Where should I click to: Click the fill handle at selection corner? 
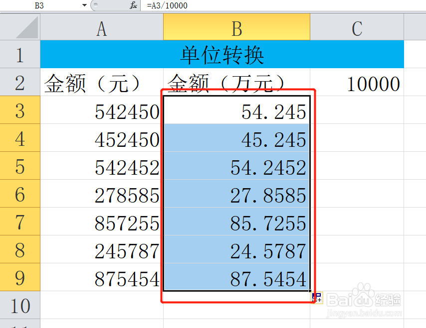[310, 290]
